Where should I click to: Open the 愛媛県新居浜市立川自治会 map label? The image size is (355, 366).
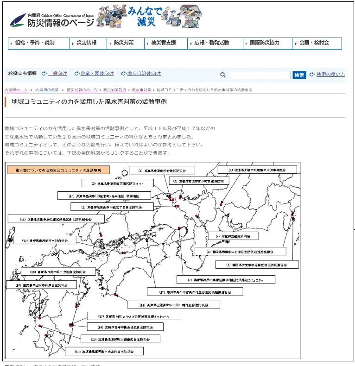[x=45, y=240]
